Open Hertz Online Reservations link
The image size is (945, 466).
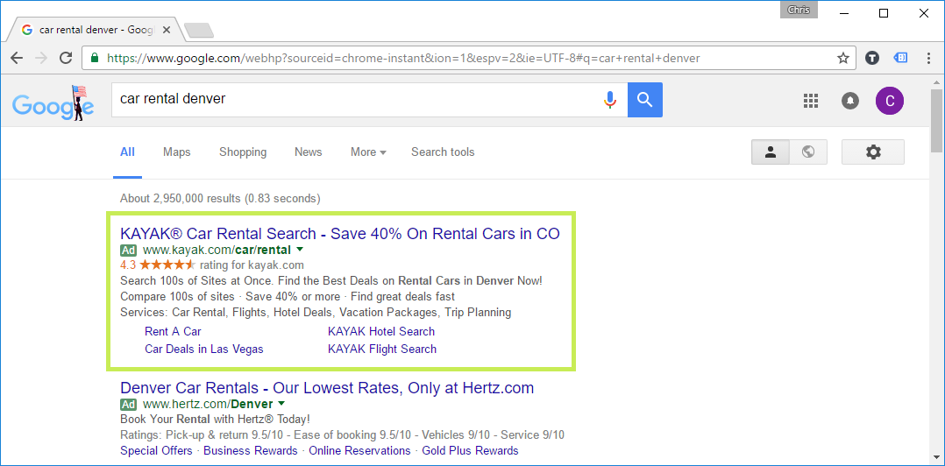[359, 450]
